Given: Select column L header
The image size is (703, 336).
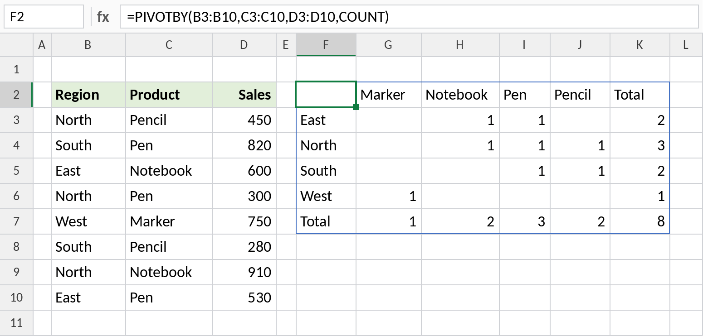Looking at the screenshot, I should [686, 44].
